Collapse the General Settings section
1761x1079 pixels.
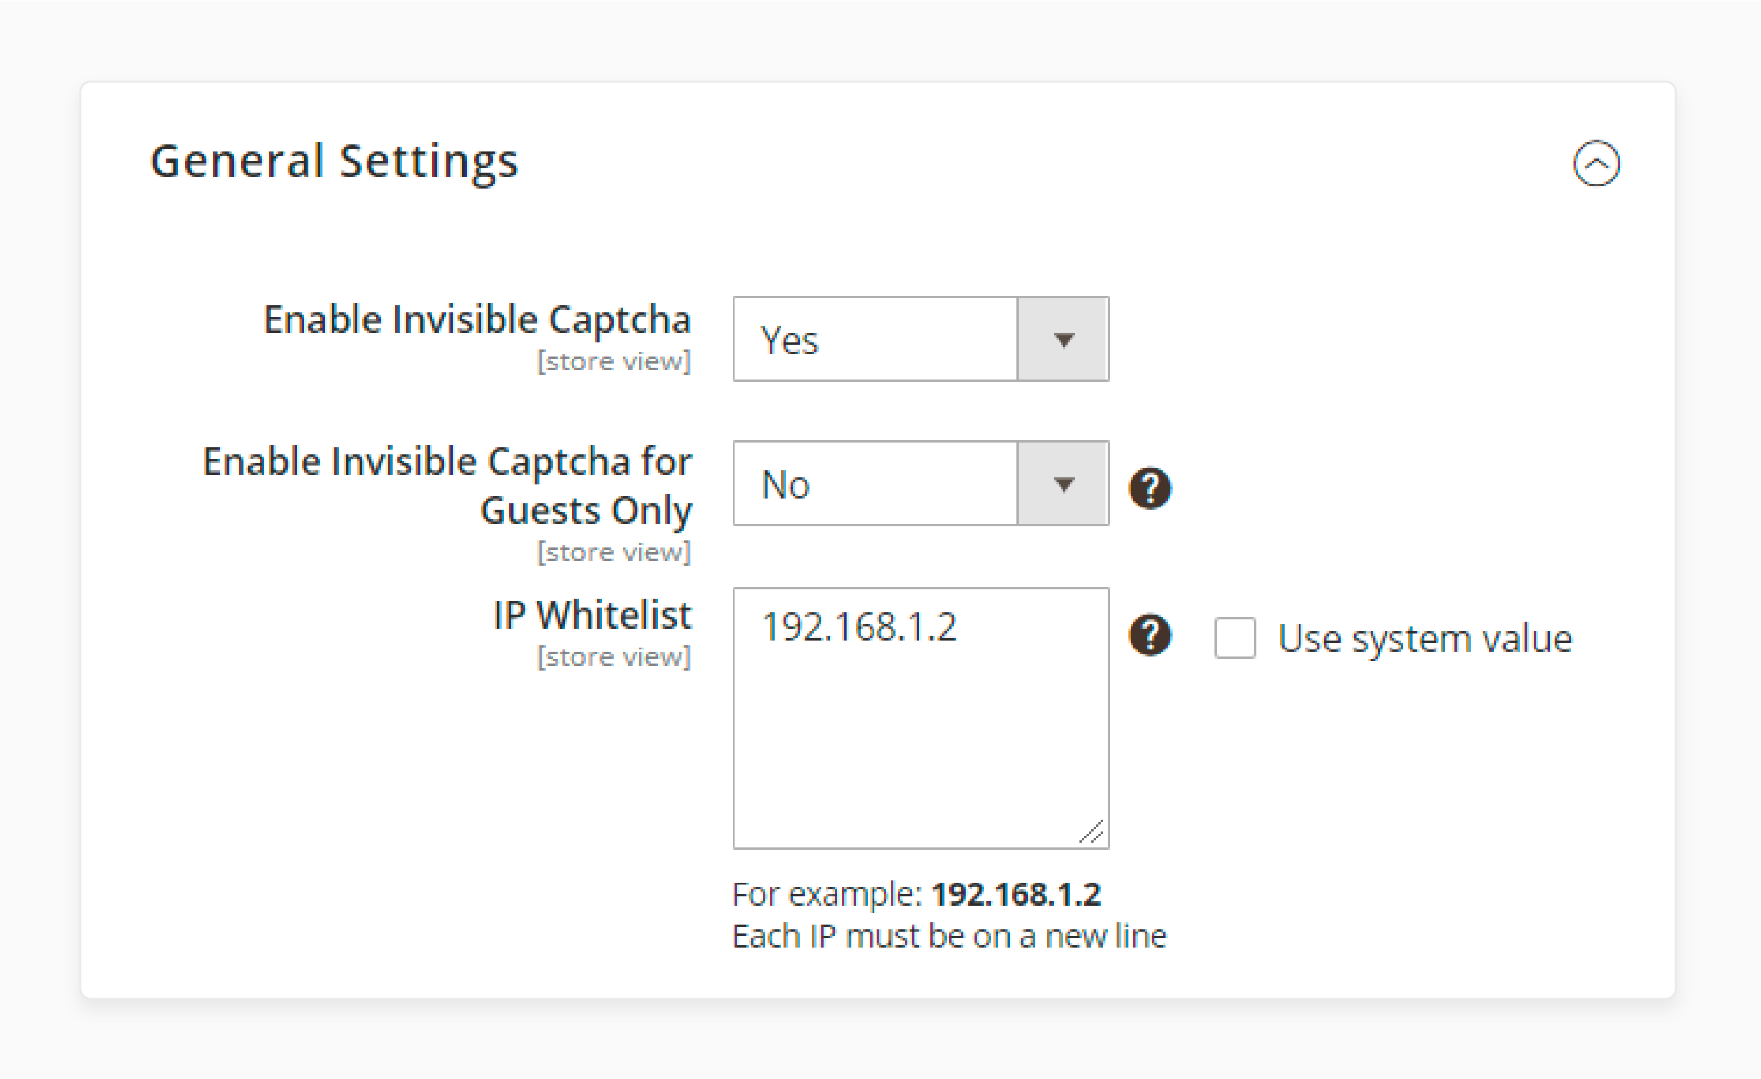point(1597,164)
